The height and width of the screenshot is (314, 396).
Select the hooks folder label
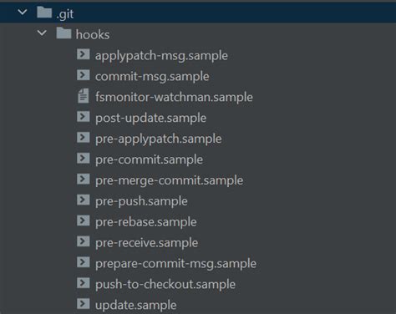[x=93, y=35]
